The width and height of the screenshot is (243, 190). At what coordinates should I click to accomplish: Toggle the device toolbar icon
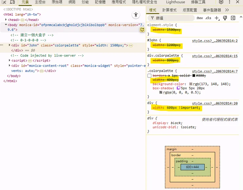pos(12,2)
